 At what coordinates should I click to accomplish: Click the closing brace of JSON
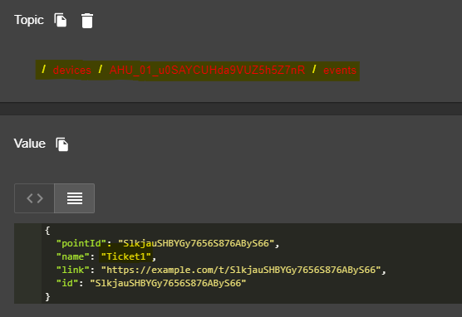point(47,297)
